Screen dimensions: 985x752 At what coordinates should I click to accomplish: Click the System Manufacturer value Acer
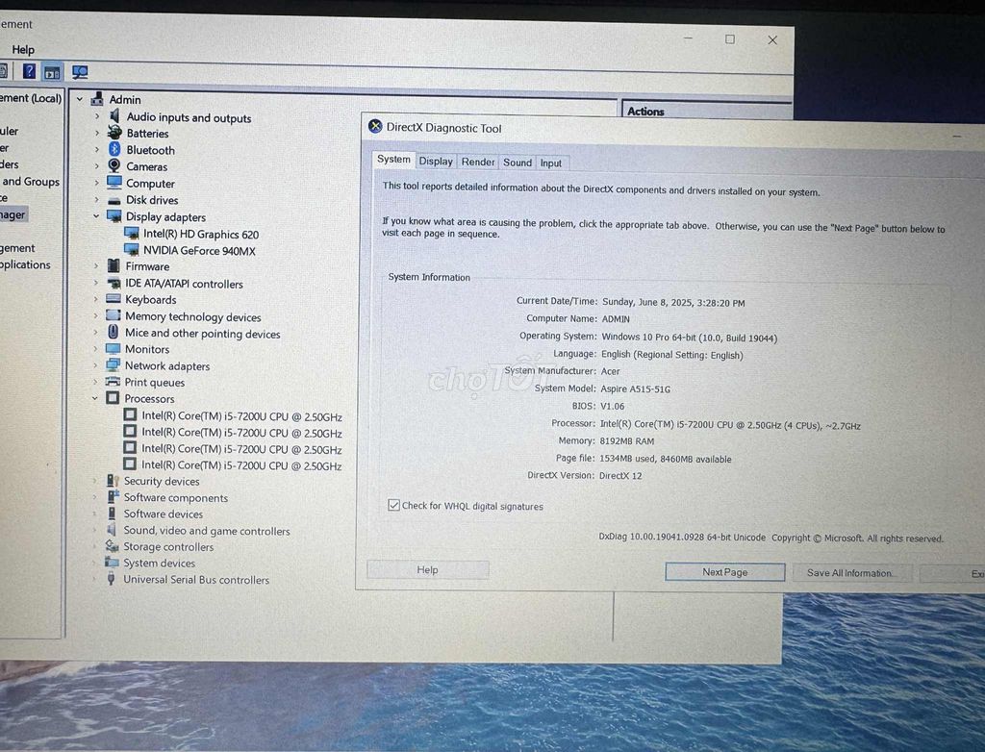[610, 371]
